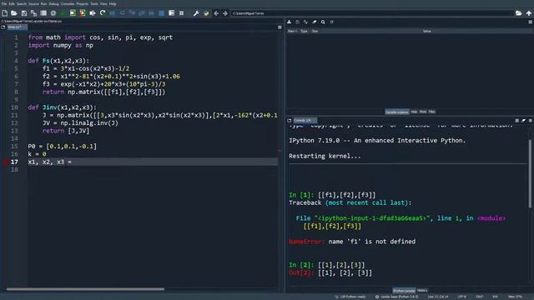Start debugging the file
The width and height of the screenshot is (534, 300).
[x=113, y=13]
